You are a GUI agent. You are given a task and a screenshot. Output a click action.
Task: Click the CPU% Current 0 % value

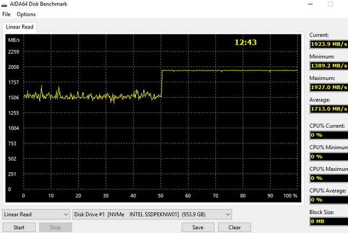[329, 135]
